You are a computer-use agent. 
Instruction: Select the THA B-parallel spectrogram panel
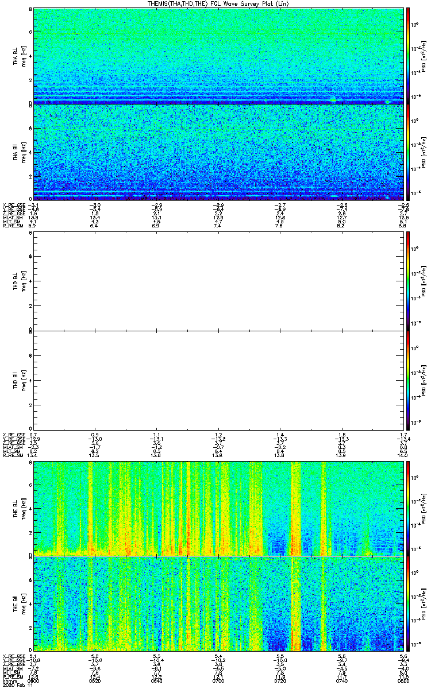pyautogui.click(x=217, y=152)
